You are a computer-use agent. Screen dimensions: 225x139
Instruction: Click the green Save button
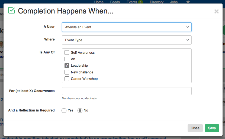(x=212, y=128)
